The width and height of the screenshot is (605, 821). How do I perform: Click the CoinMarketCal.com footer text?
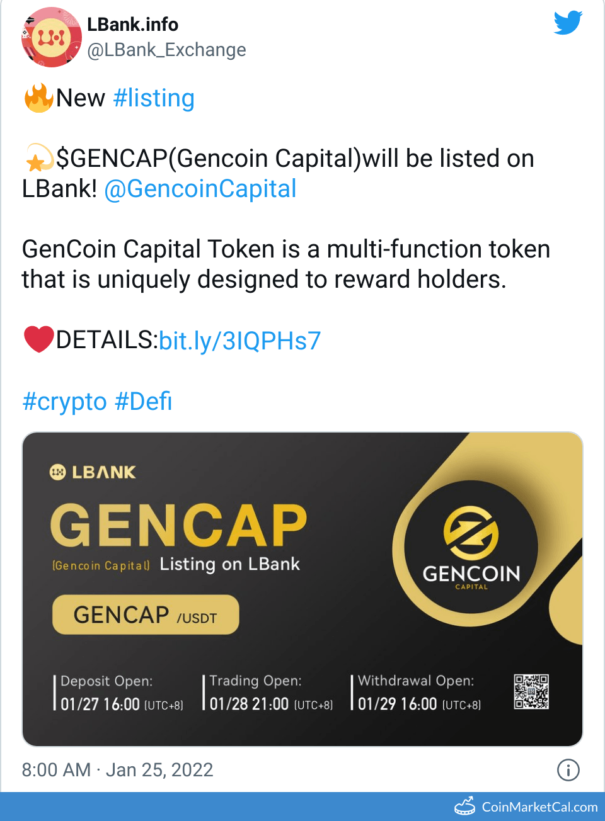tap(539, 807)
